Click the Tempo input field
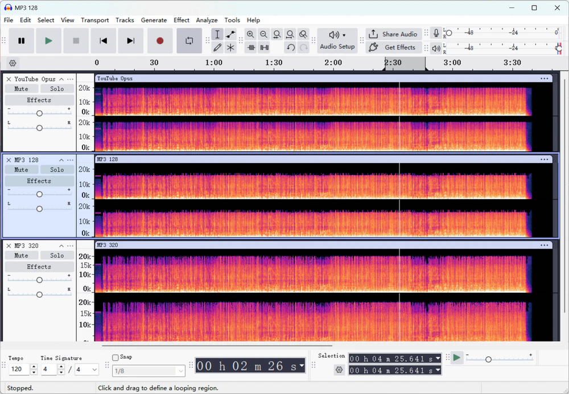This screenshot has height=394, width=569. (x=20, y=370)
